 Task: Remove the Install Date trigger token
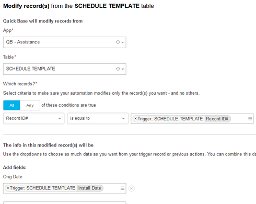(x=8, y=188)
